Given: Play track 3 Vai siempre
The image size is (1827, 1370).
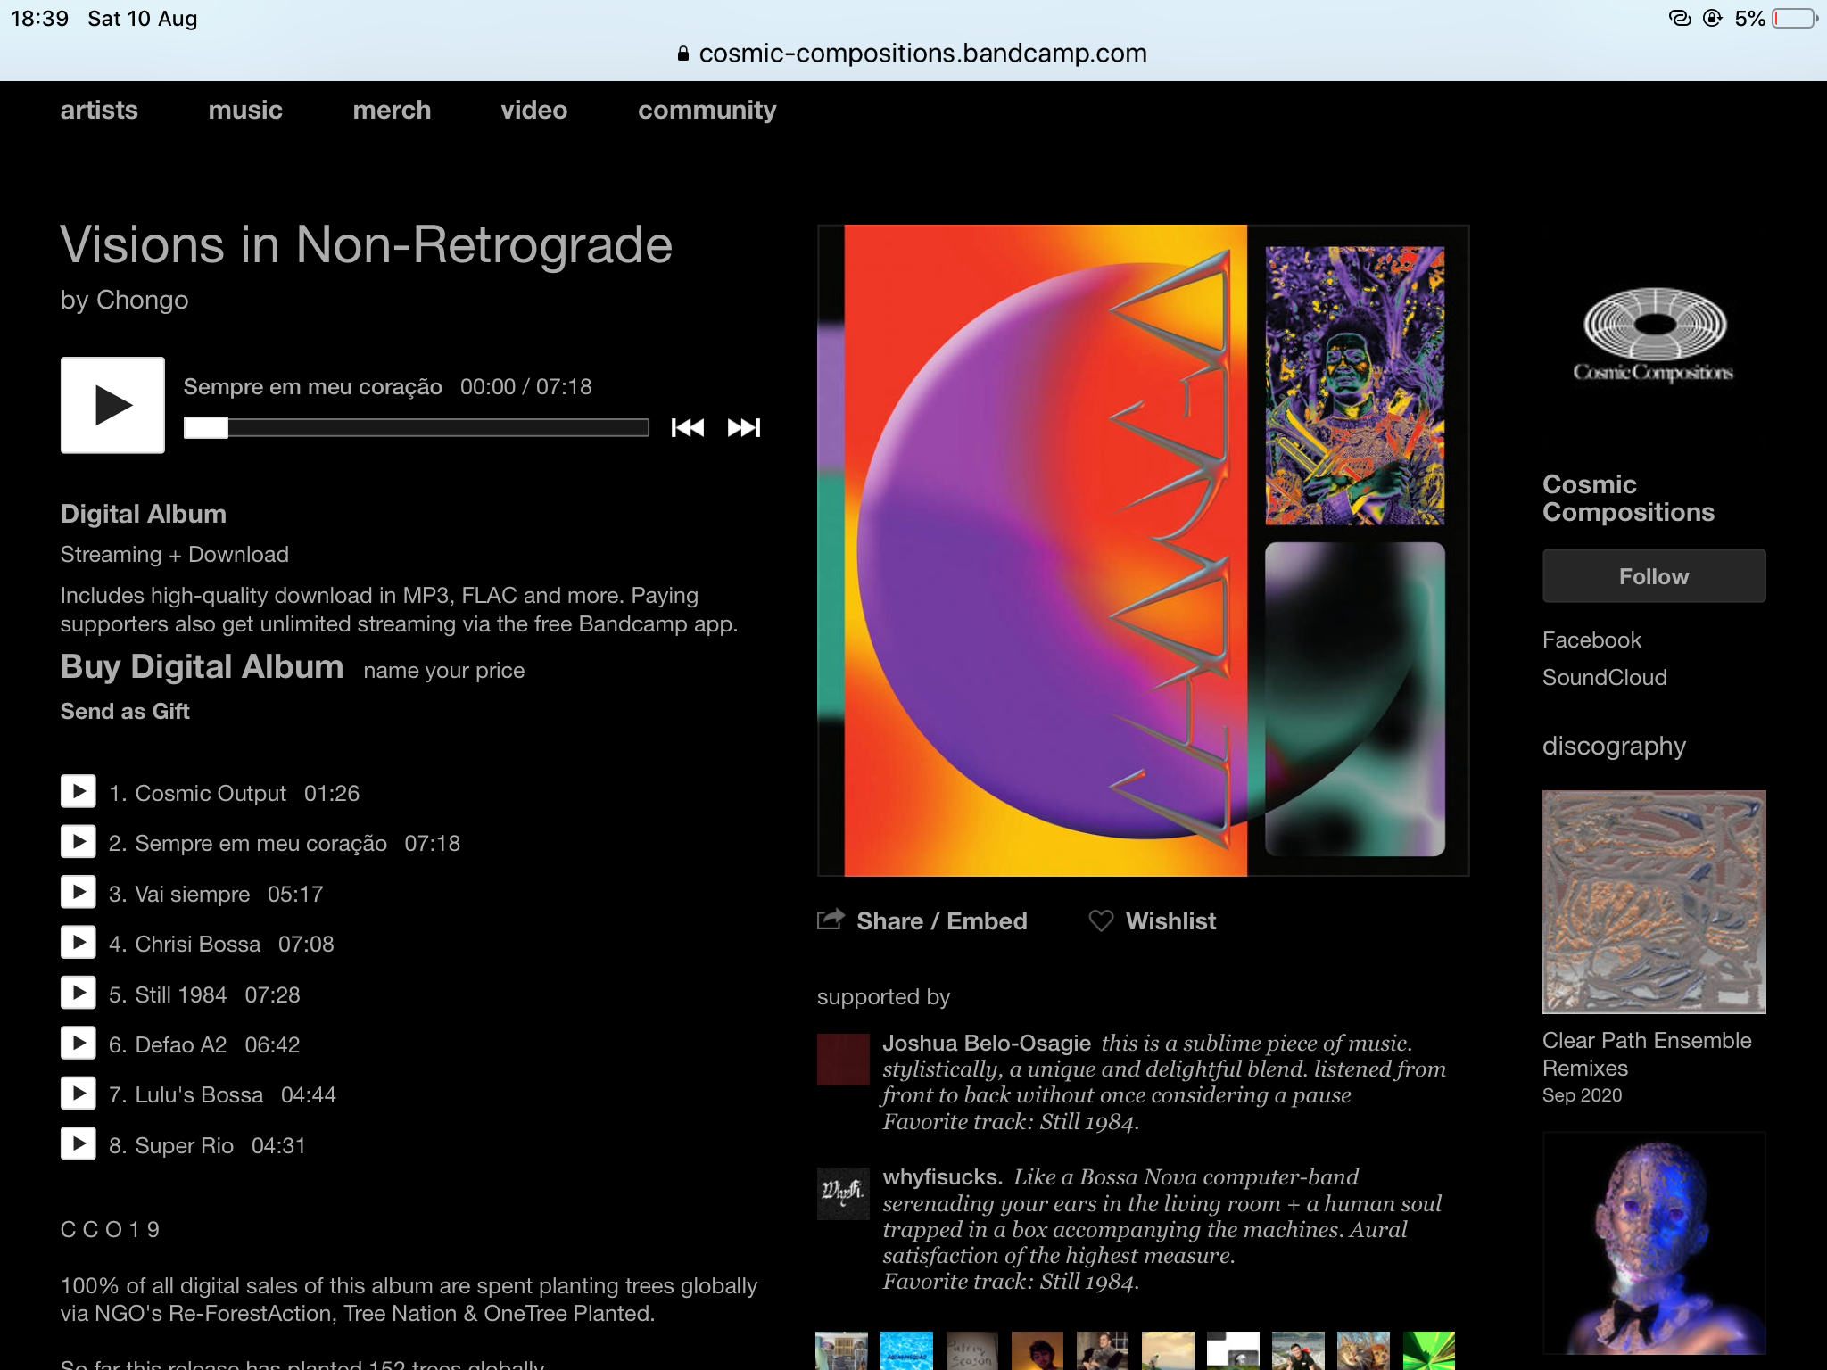Looking at the screenshot, I should [x=79, y=892].
